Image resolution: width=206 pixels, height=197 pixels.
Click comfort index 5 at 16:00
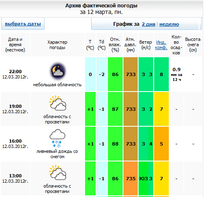click(x=161, y=144)
